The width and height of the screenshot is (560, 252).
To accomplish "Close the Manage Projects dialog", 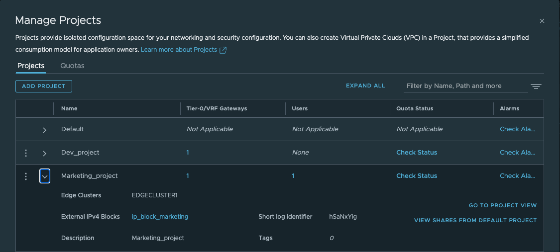I will click(542, 21).
